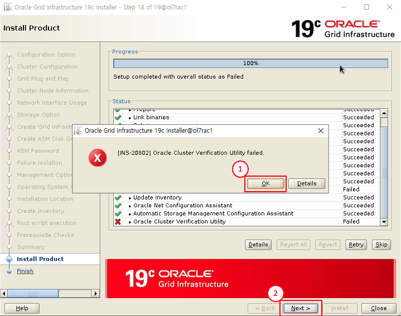Click OK in the error dialog

(265, 183)
